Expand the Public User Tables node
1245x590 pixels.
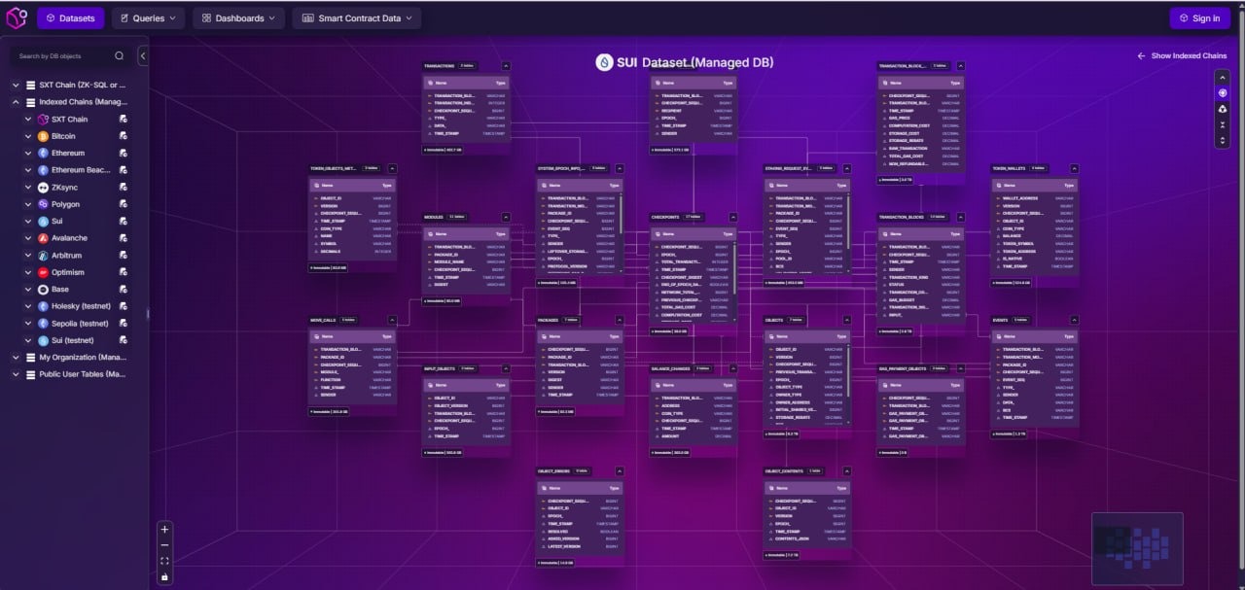[x=16, y=374]
